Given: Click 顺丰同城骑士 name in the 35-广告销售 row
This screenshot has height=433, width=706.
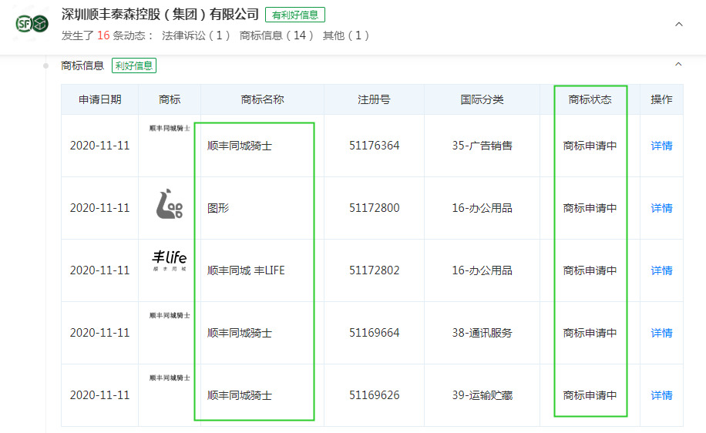Looking at the screenshot, I should (x=240, y=146).
